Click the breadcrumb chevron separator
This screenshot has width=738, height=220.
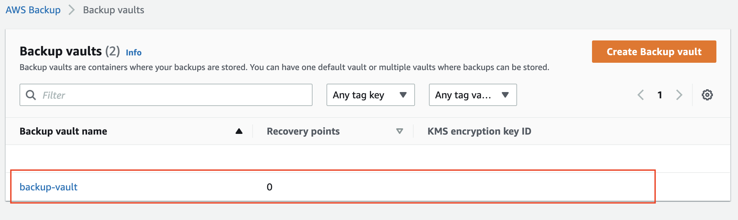pyautogui.click(x=72, y=10)
